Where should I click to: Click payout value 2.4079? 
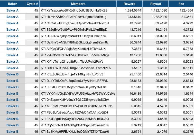coord(162,132)
